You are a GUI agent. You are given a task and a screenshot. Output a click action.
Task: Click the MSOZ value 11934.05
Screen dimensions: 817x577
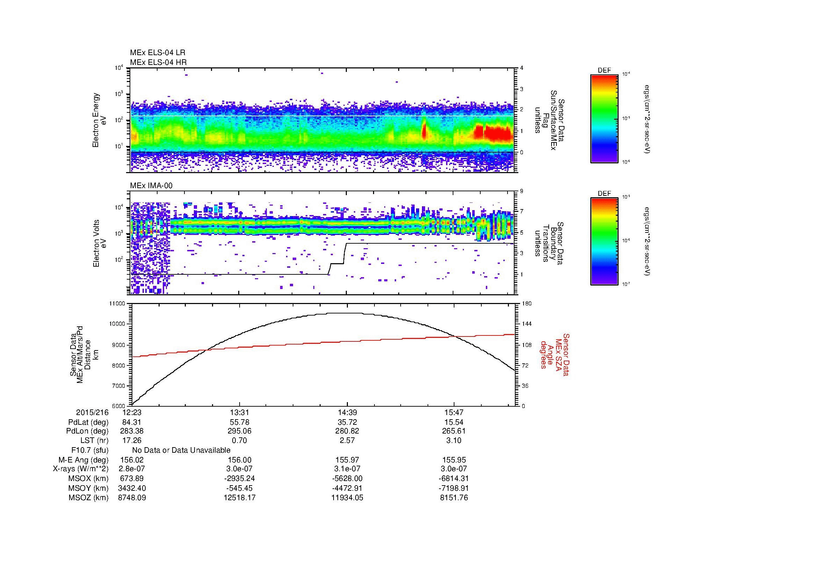347,498
